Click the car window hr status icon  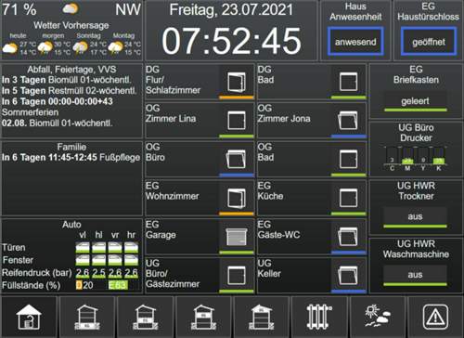131,260
